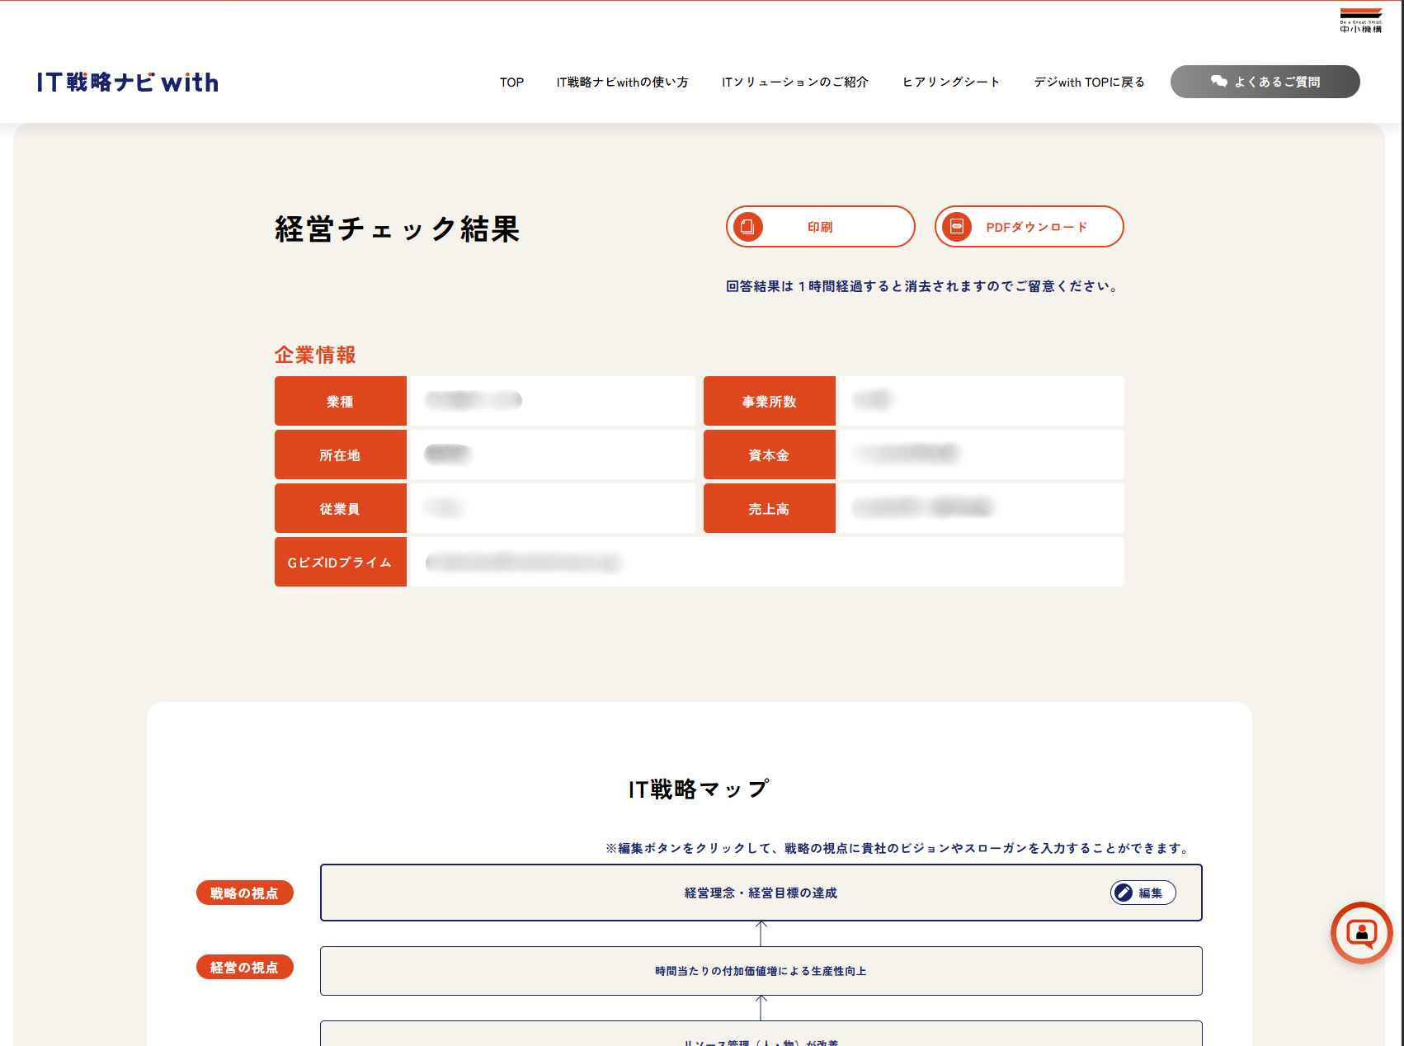
Task: Click the printer icon in 印刷 button
Action: pos(748,226)
